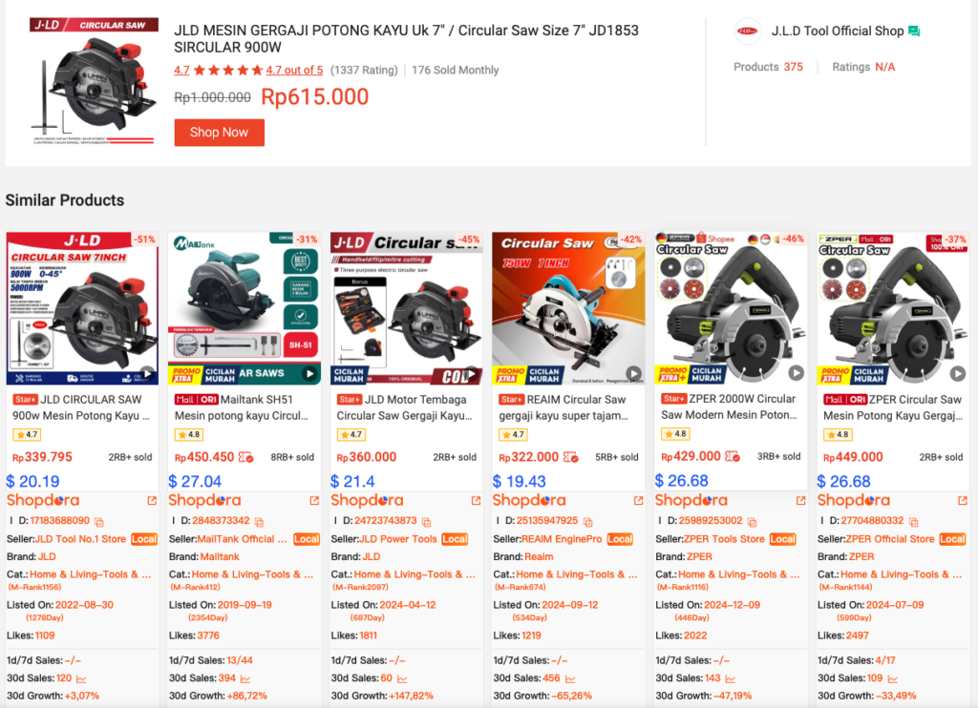Show 30d sales chart for REAIM Circular Saw

570,678
